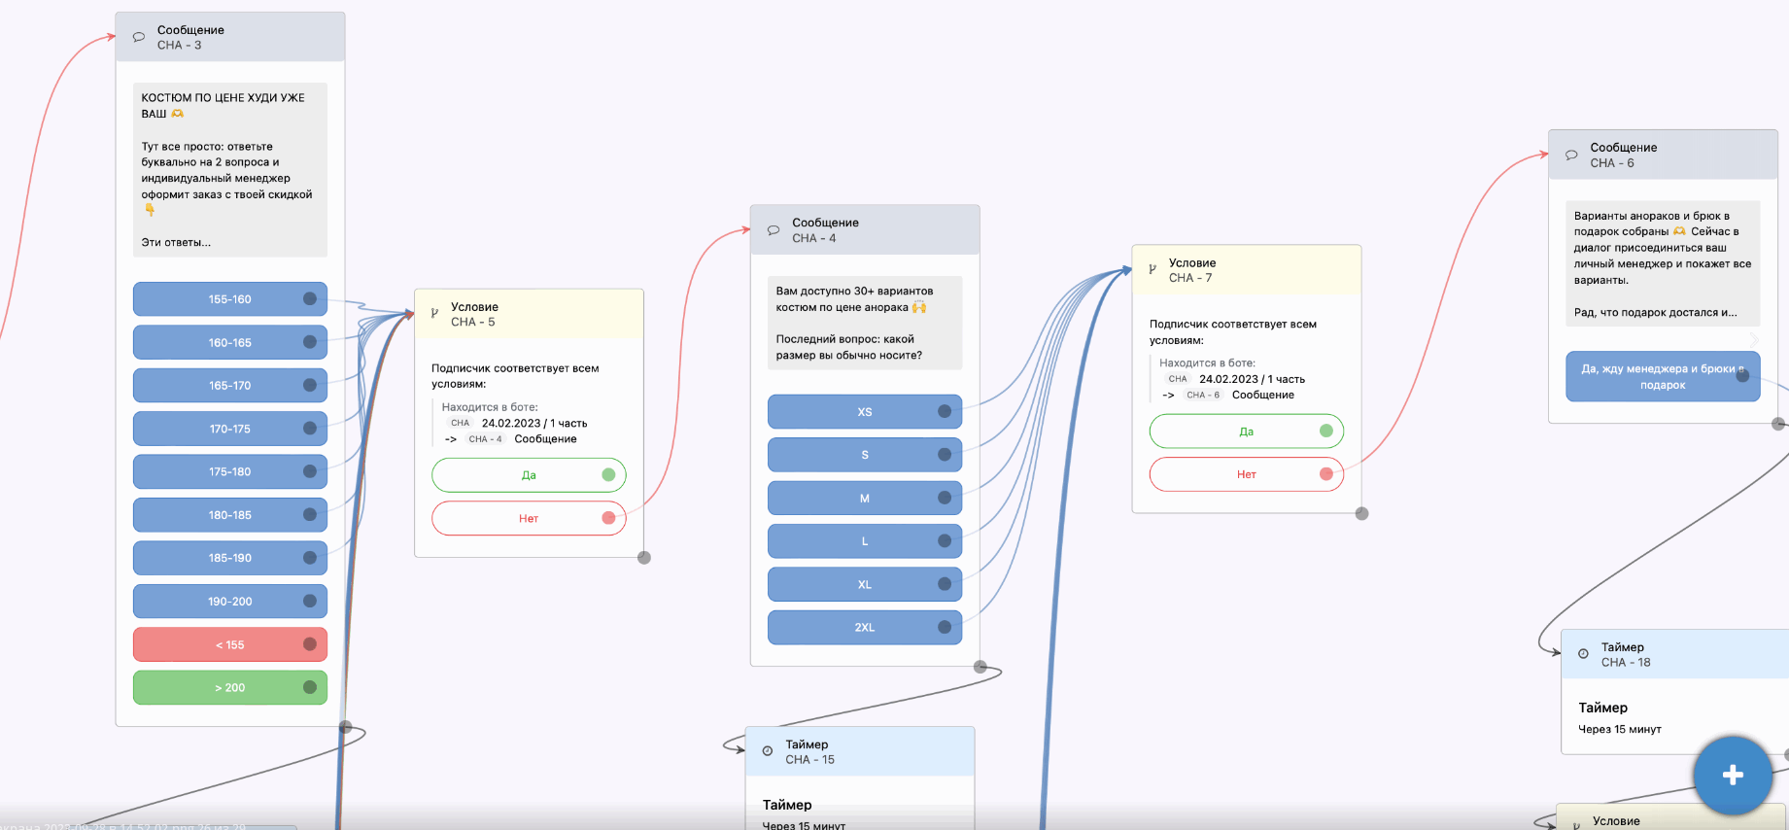
Task: Click clock icon of Таймер СНА - 18
Action: pos(1583,654)
